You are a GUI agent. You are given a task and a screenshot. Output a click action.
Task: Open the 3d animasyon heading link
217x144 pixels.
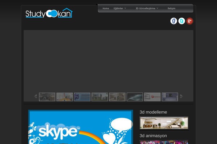tap(153, 136)
